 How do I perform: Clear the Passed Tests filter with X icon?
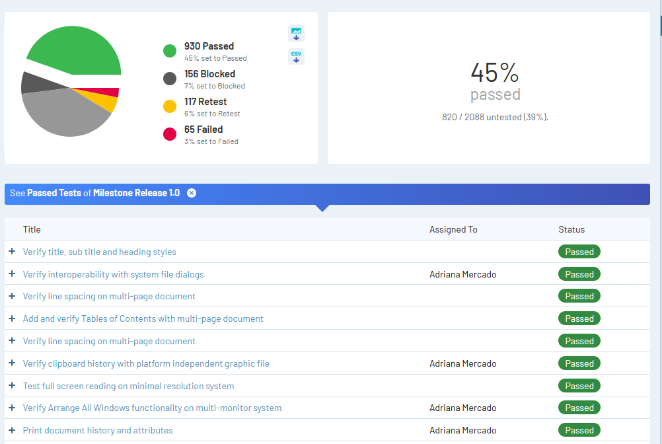click(192, 193)
